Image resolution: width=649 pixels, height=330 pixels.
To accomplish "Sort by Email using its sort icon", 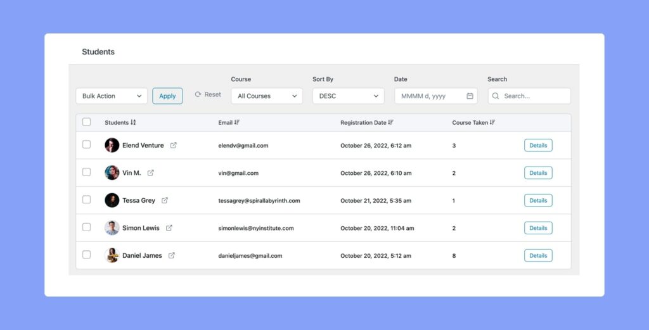I will [x=237, y=122].
